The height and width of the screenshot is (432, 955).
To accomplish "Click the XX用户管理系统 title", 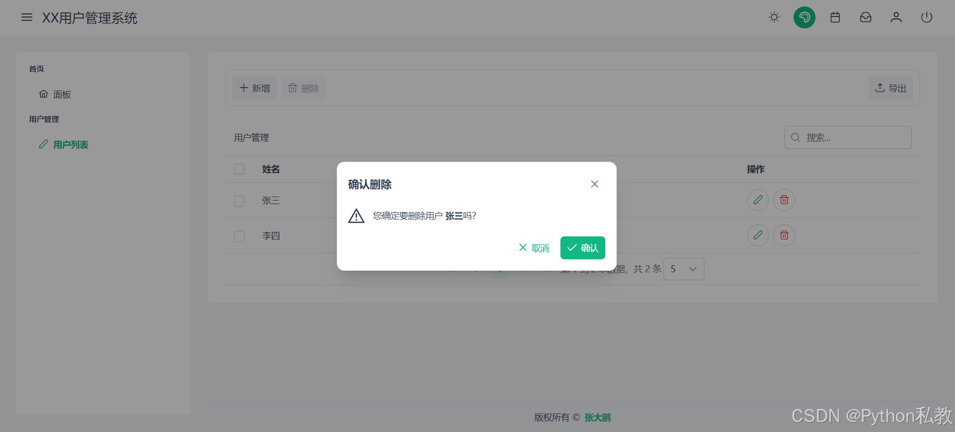I will click(90, 18).
